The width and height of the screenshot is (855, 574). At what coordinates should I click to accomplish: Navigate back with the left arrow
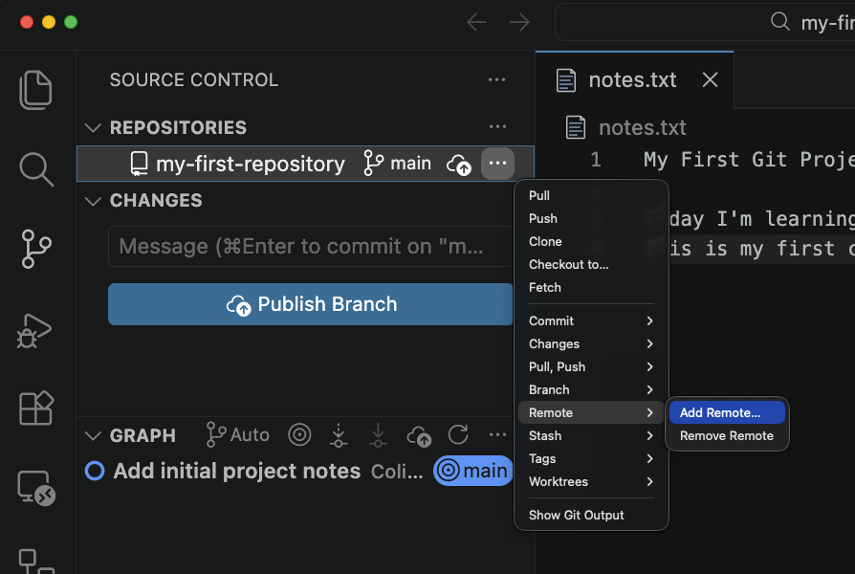click(x=476, y=22)
